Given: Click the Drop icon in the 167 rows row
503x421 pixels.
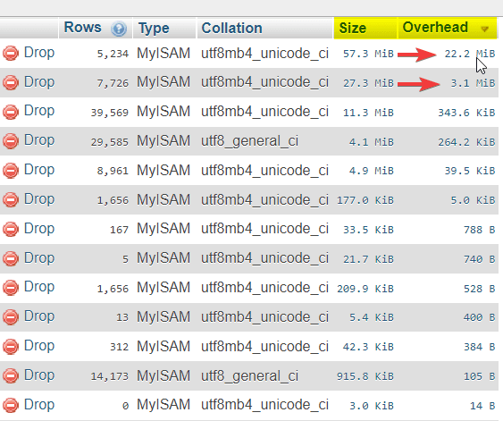Looking at the screenshot, I should [x=11, y=230].
